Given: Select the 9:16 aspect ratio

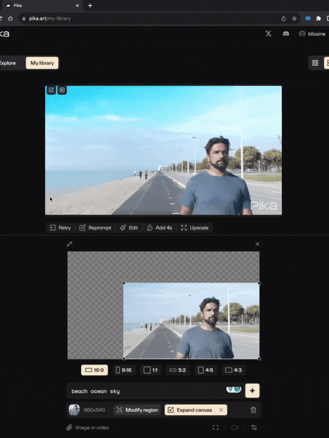Looking at the screenshot, I should click(x=124, y=370).
